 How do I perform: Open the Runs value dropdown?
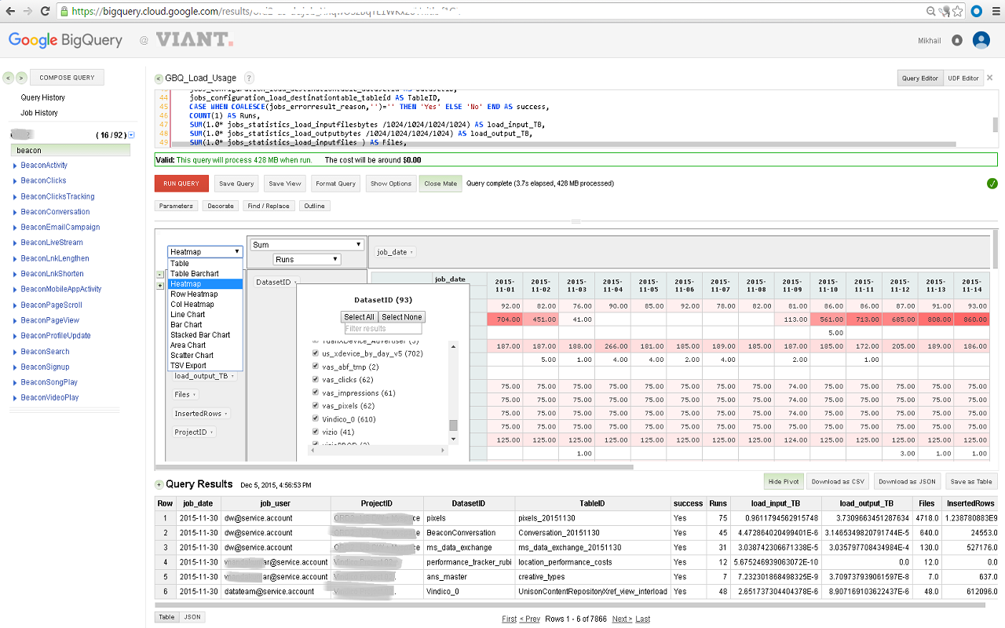click(307, 259)
